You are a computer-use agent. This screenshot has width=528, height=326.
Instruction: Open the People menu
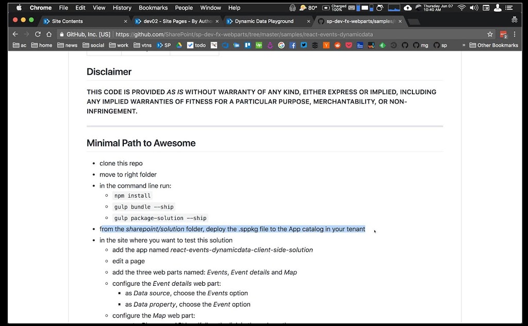[x=184, y=7]
